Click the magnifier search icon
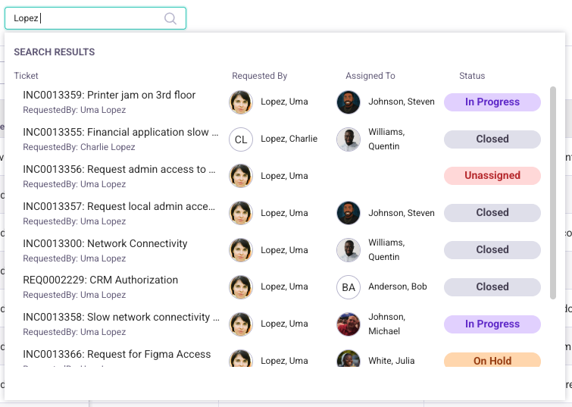The width and height of the screenshot is (572, 407). coord(170,18)
